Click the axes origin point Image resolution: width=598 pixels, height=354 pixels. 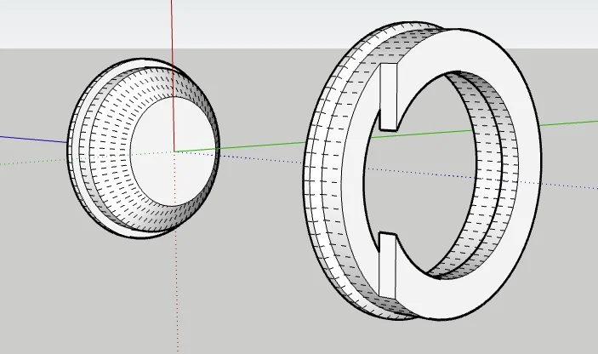[175, 151]
